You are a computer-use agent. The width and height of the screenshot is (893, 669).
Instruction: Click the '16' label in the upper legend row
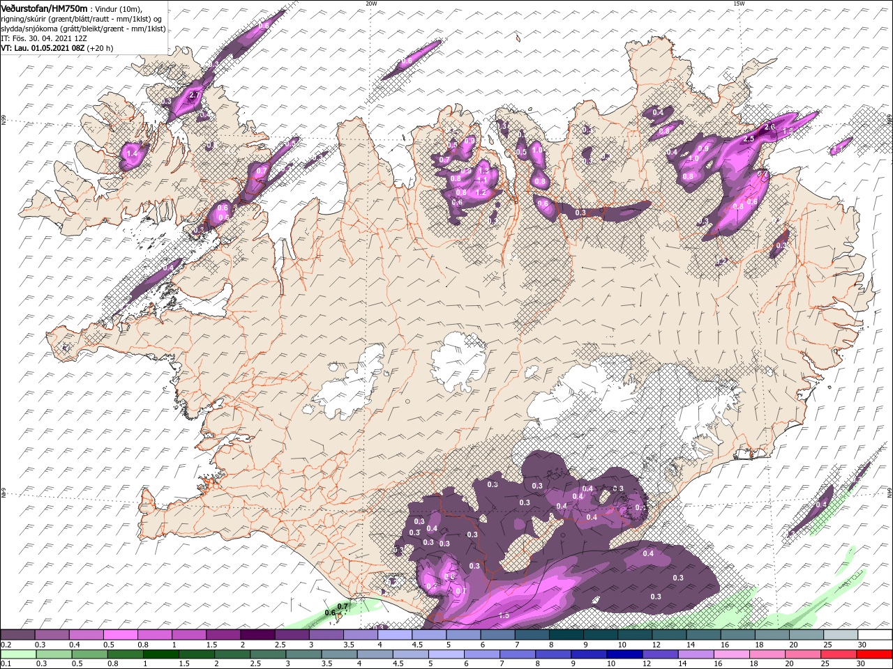pyautogui.click(x=723, y=645)
